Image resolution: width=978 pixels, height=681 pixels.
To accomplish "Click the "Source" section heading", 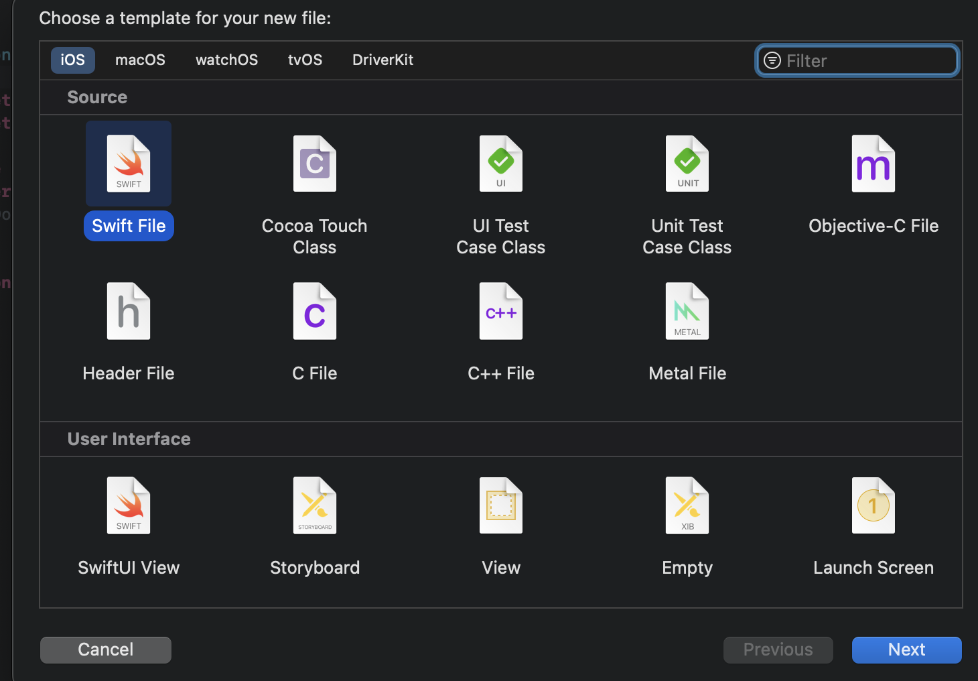I will (x=97, y=97).
